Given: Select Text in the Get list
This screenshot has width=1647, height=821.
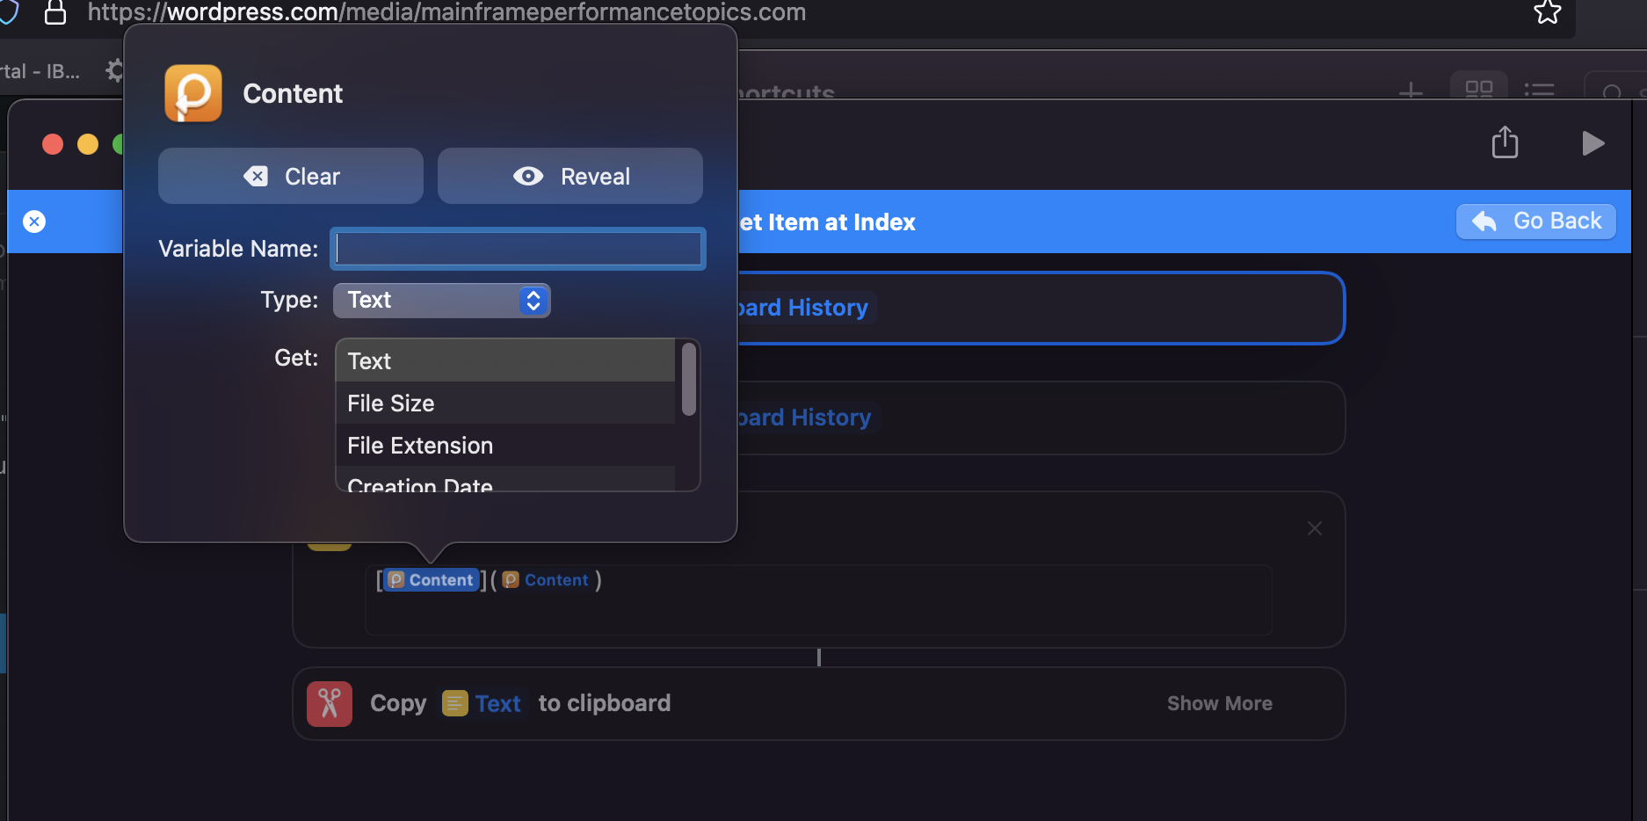Looking at the screenshot, I should click(x=505, y=361).
